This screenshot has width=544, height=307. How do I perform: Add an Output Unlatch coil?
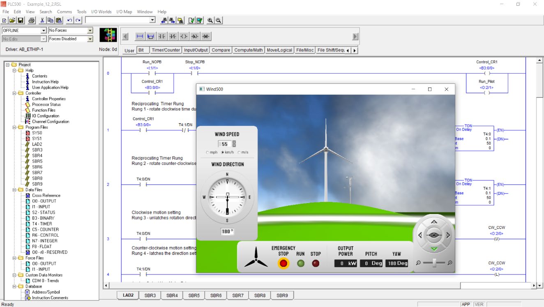tap(206, 37)
